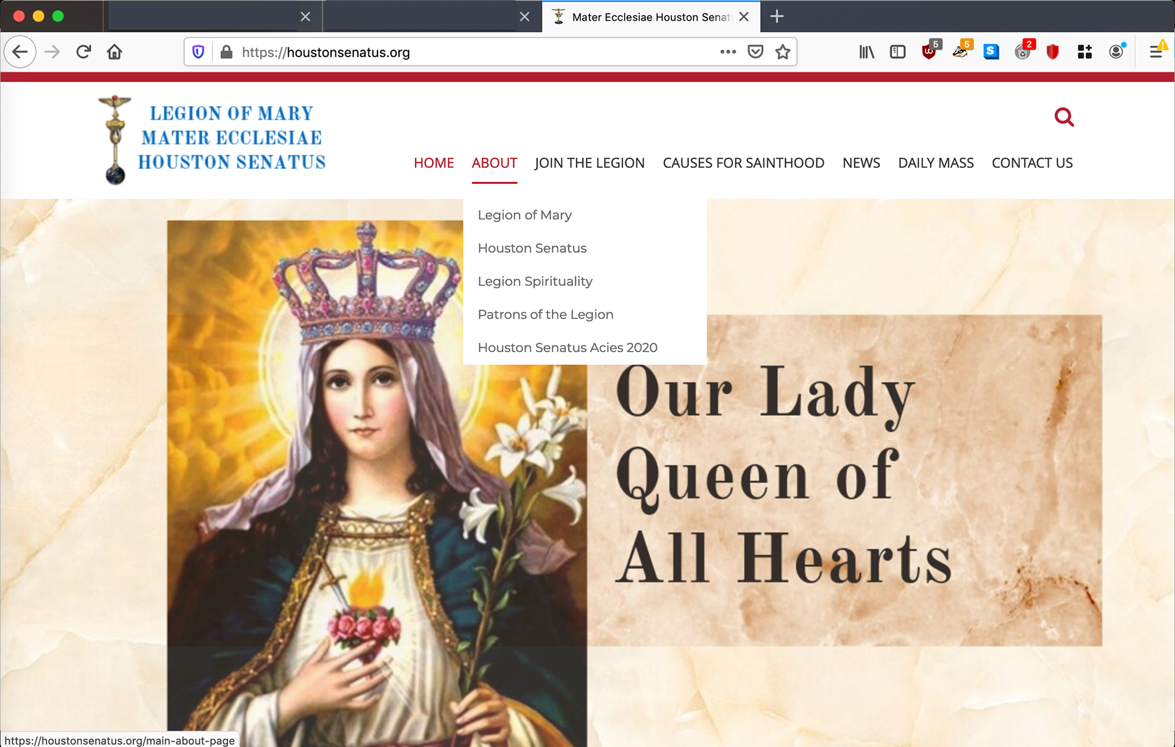This screenshot has height=747, width=1175.
Task: Open the blue S extension icon
Action: click(x=991, y=52)
